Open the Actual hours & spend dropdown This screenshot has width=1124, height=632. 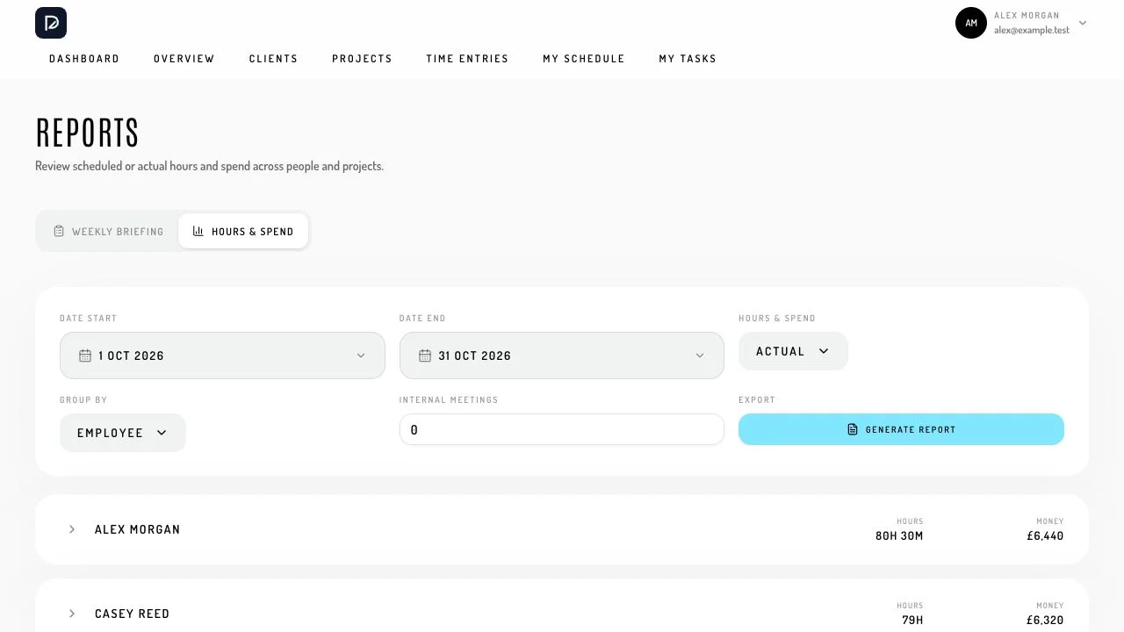click(x=793, y=351)
